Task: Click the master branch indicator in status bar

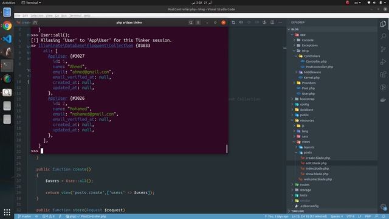Action: pos(24,217)
